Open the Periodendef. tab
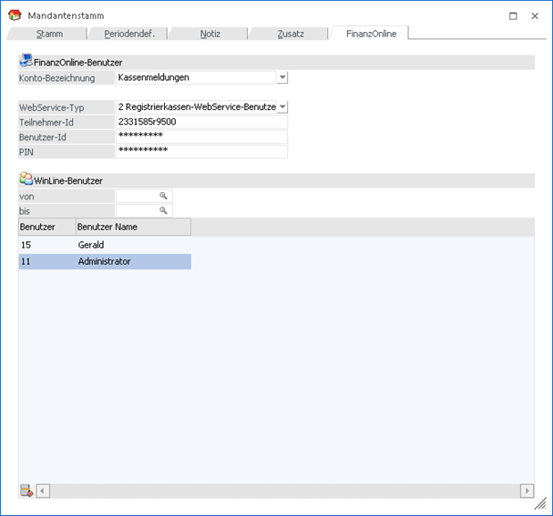 (129, 34)
